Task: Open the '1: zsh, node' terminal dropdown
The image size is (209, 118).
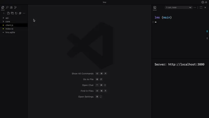Action: pyautogui.click(x=179, y=8)
